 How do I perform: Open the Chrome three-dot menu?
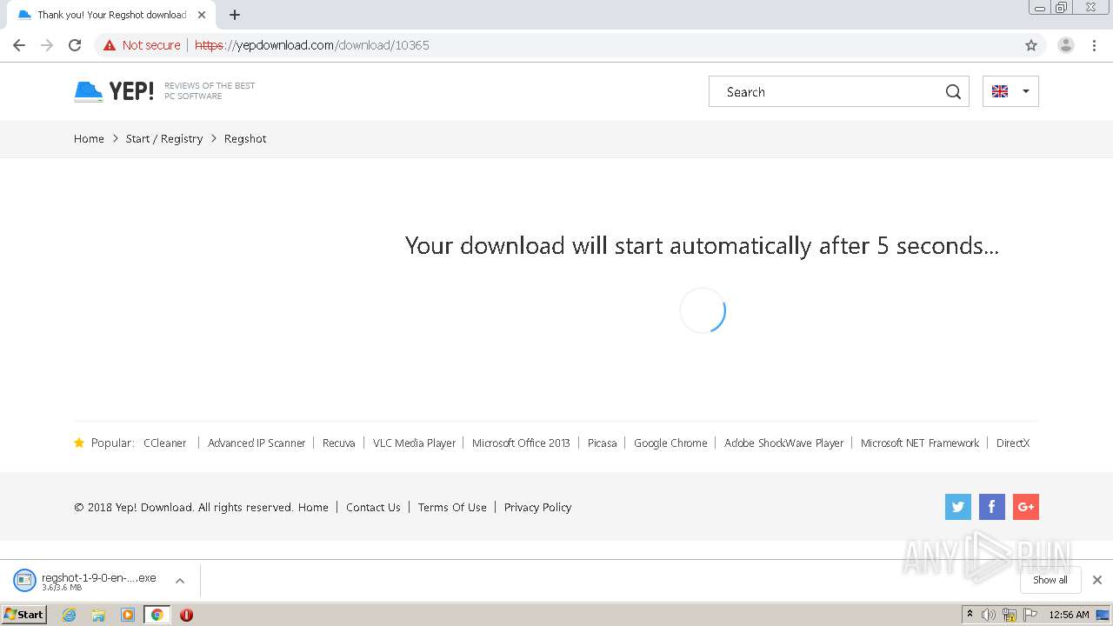click(x=1094, y=45)
